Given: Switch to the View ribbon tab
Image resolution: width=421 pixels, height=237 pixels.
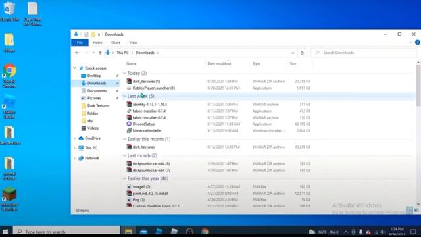Looking at the screenshot, I should (x=133, y=43).
